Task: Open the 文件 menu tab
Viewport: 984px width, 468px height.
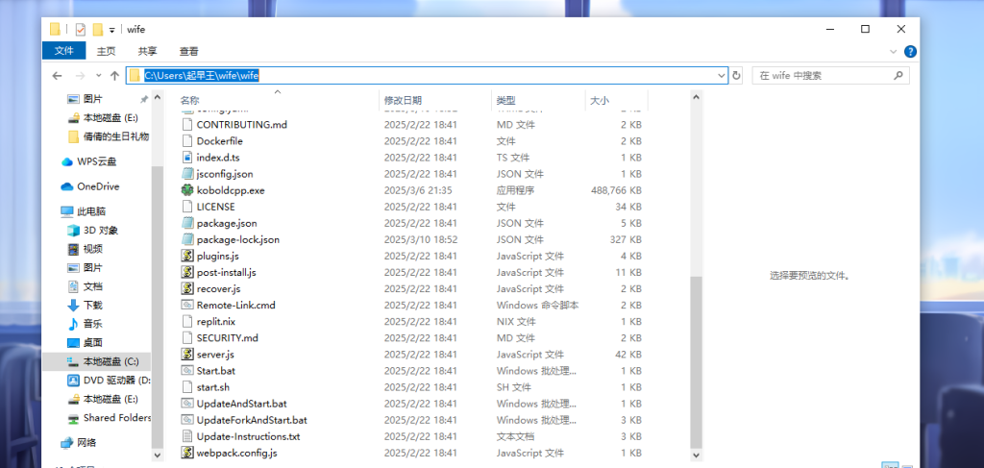Action: (x=64, y=51)
